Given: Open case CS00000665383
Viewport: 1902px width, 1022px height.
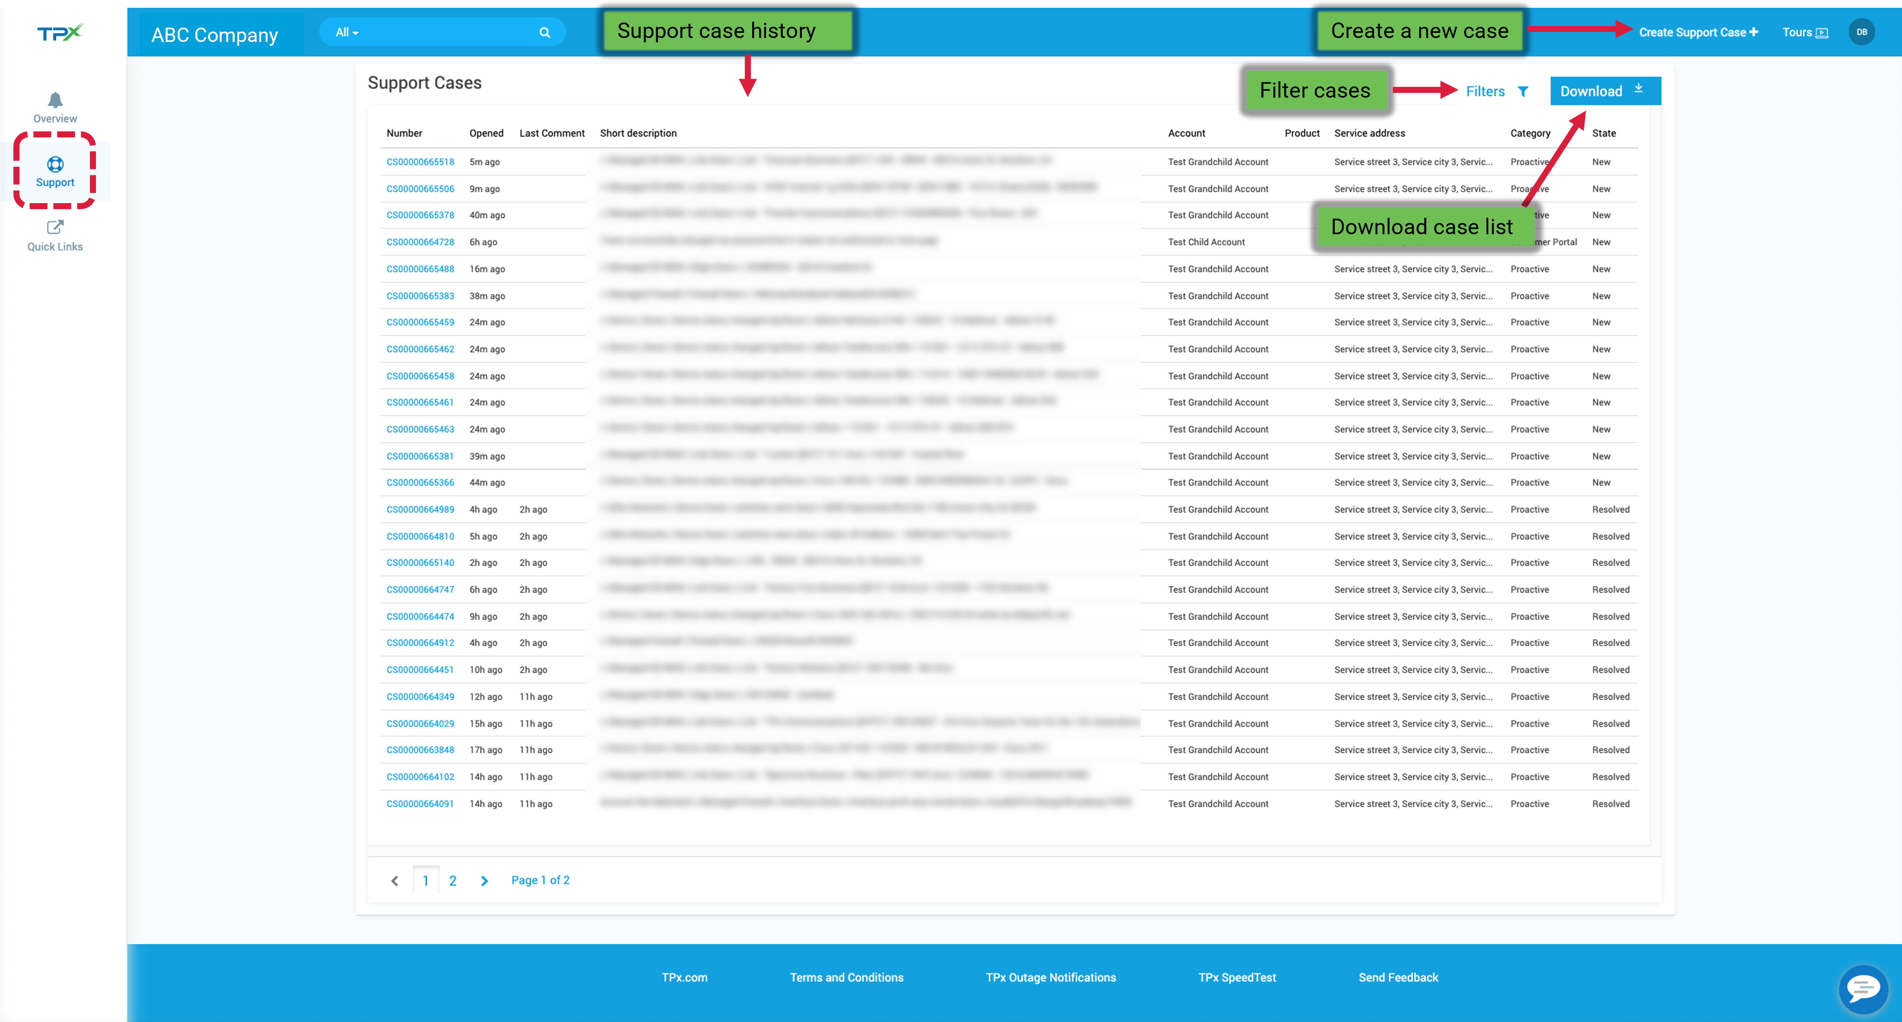Looking at the screenshot, I should click(420, 296).
